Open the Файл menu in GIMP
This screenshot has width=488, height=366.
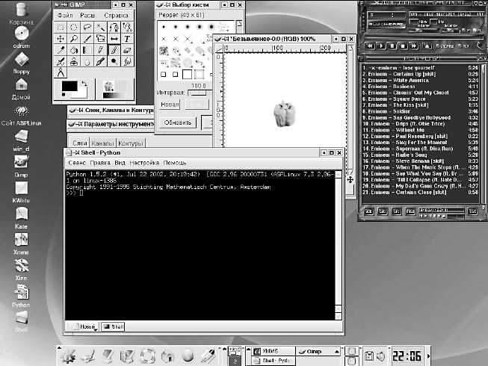65,15
